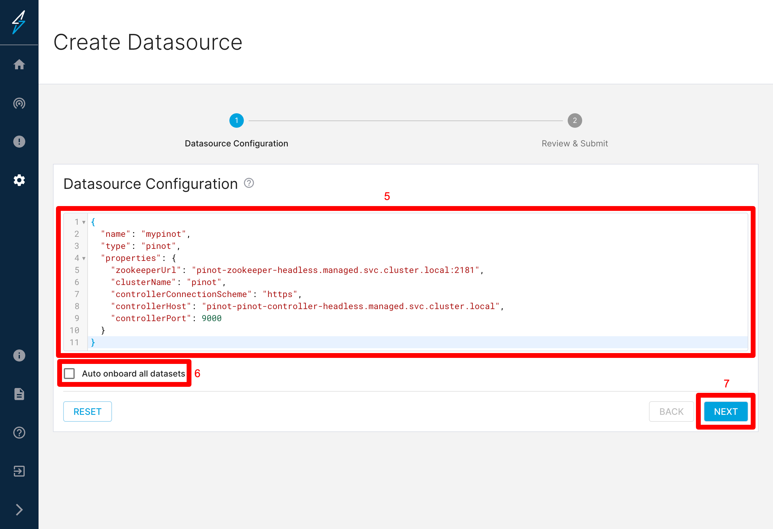Click the lightning app logo

pyautogui.click(x=19, y=22)
